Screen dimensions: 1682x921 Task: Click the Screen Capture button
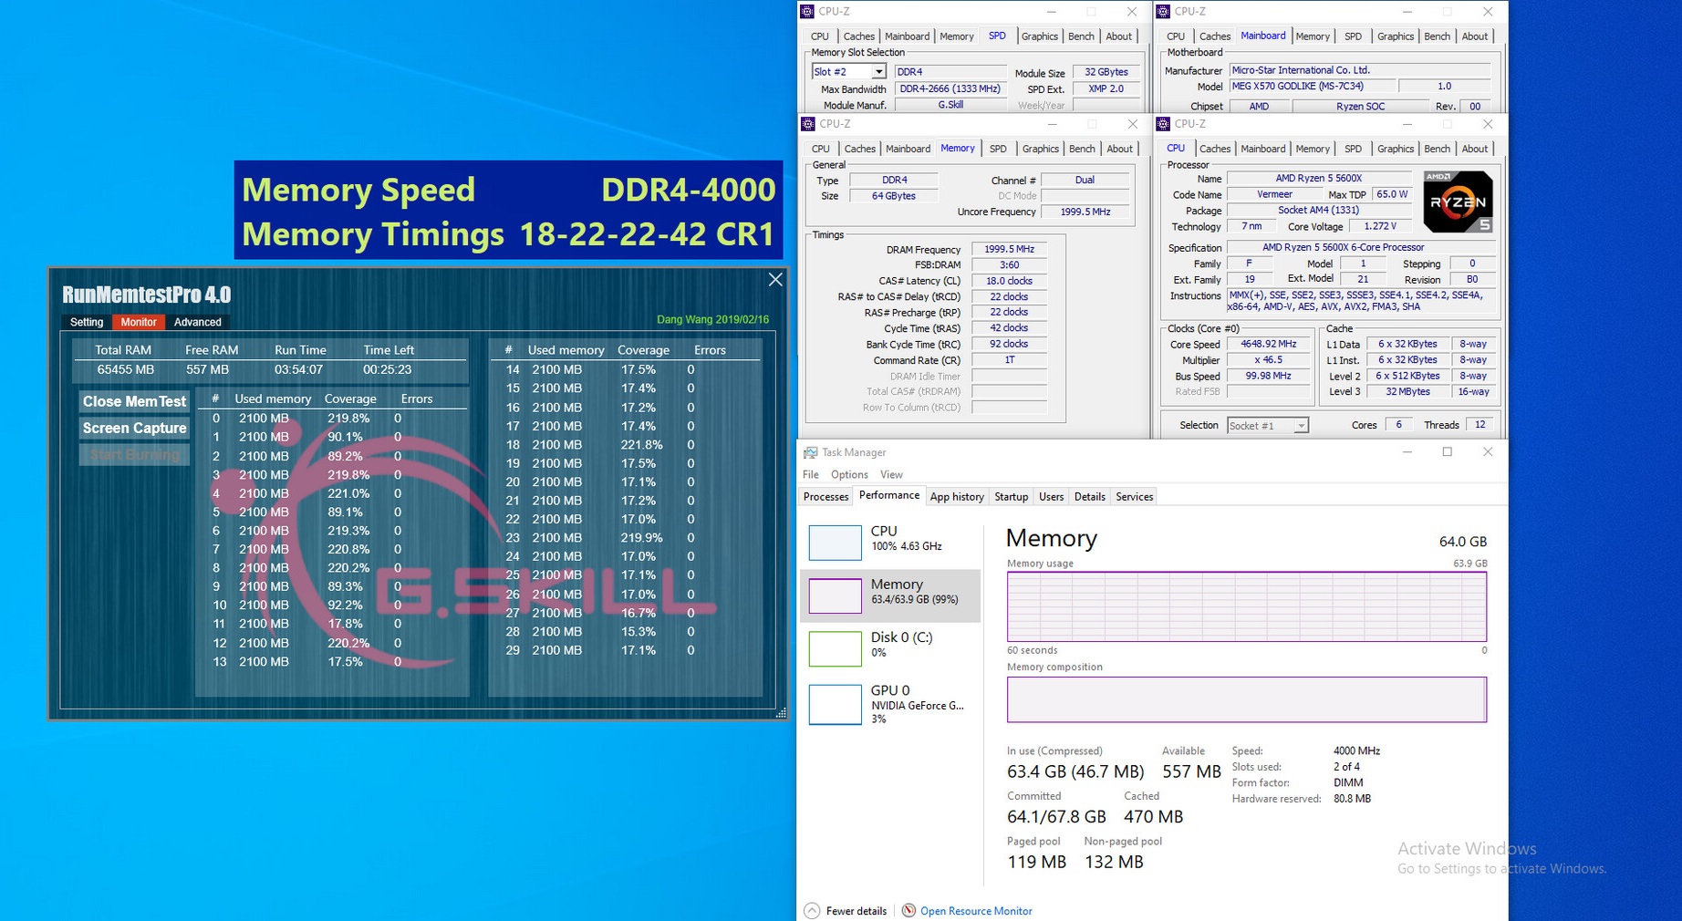tap(134, 428)
